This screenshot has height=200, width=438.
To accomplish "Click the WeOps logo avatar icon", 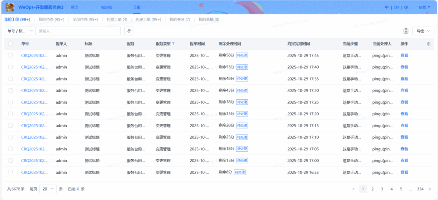I will click(x=9, y=7).
